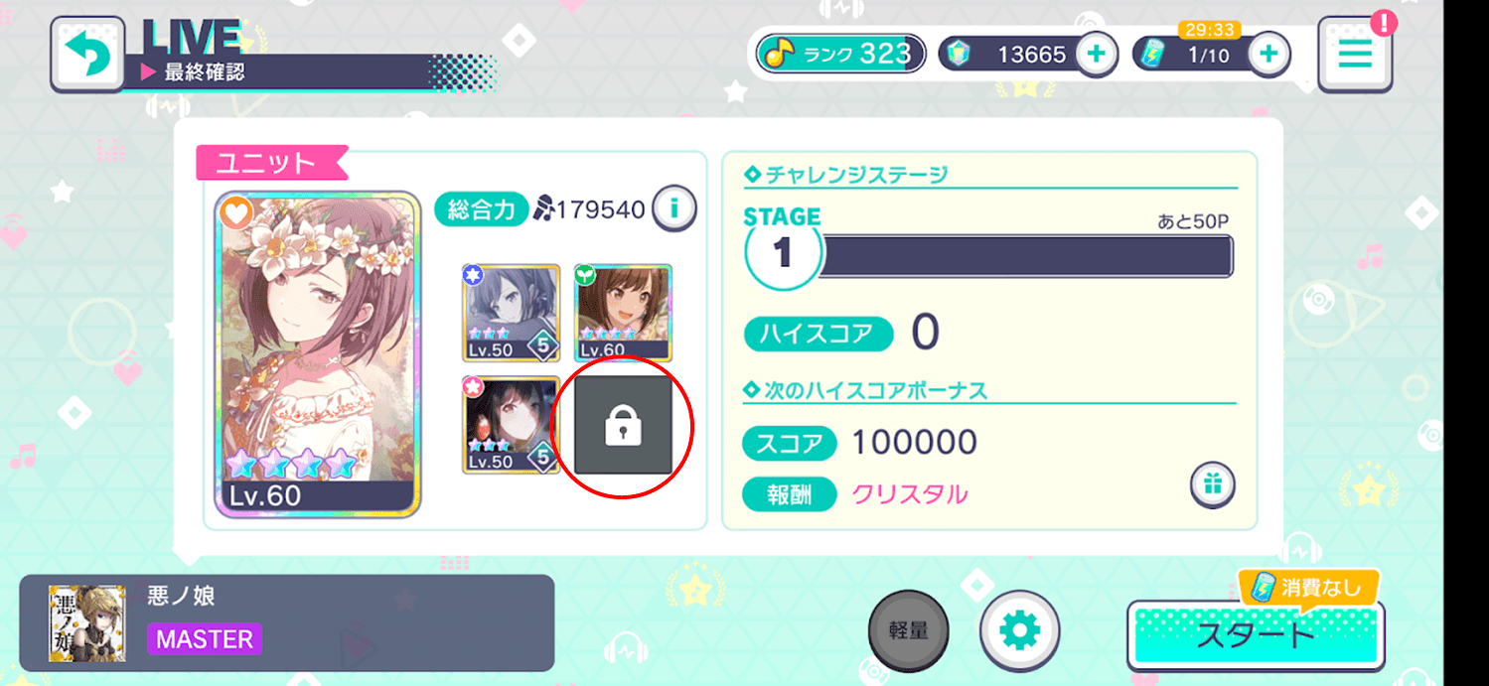Open the hamburger menu icon
The width and height of the screenshot is (1489, 686).
(1355, 55)
